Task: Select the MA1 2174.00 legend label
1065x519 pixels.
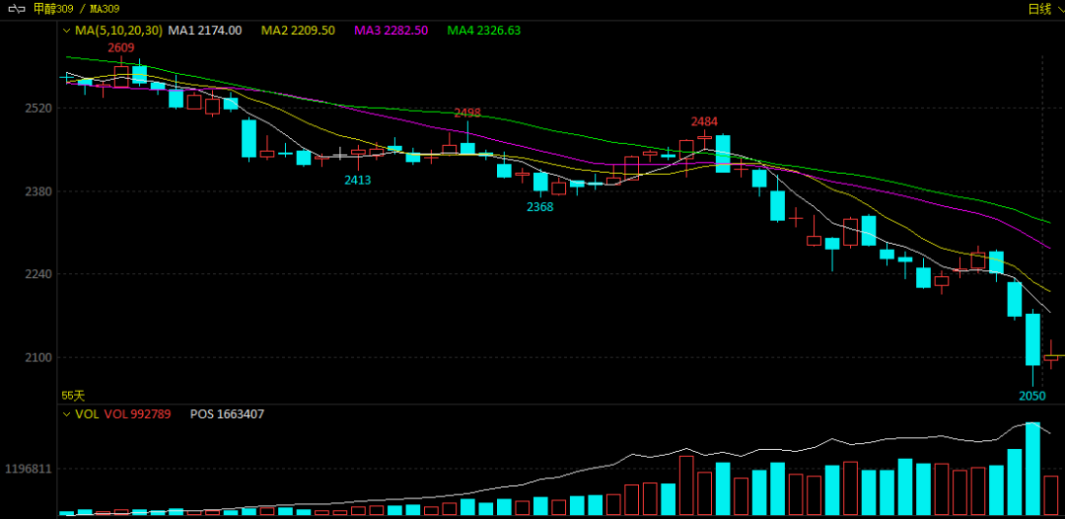Action: [x=204, y=31]
